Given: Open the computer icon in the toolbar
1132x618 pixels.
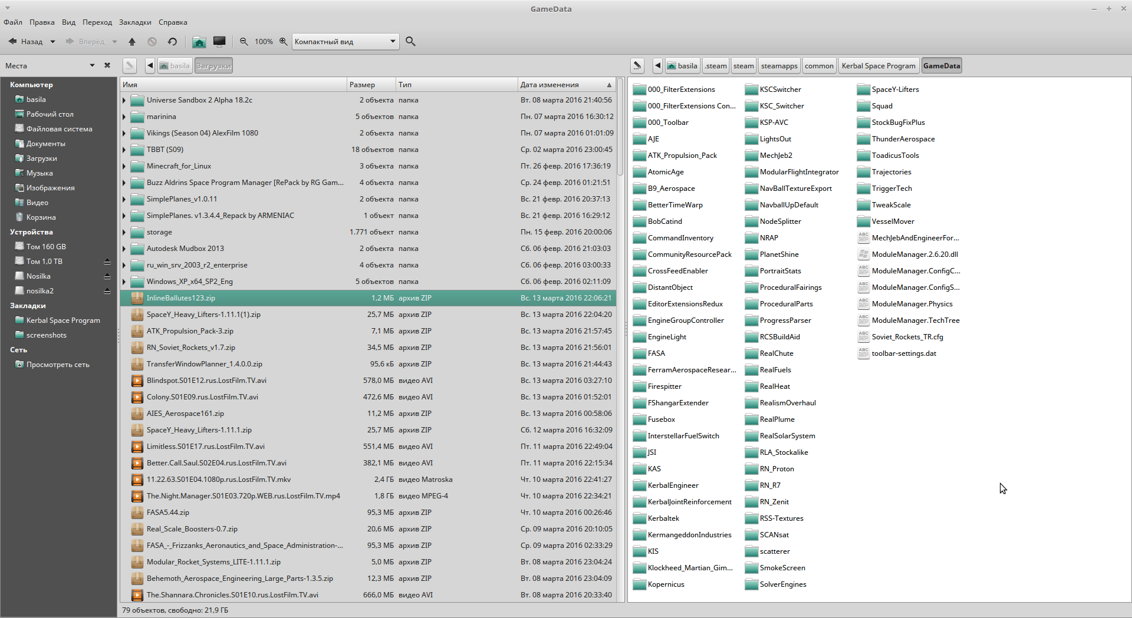Looking at the screenshot, I should (x=219, y=42).
